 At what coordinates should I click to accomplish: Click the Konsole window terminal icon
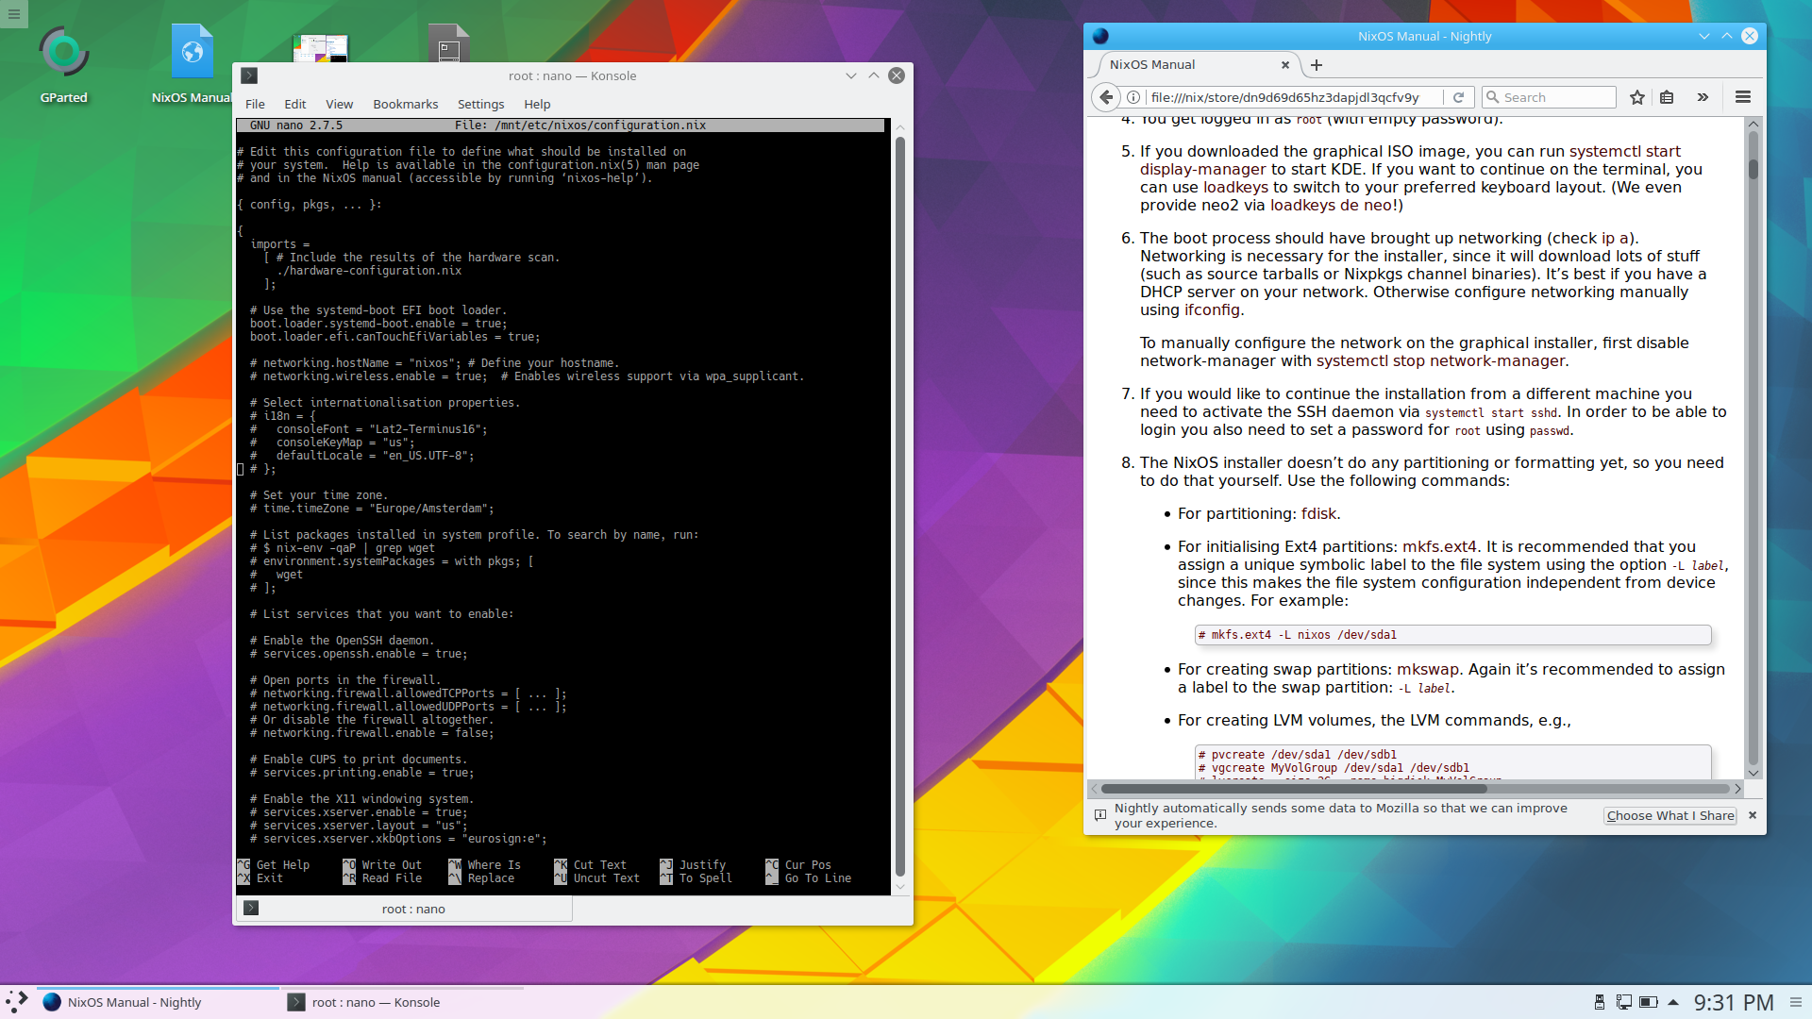click(x=249, y=75)
